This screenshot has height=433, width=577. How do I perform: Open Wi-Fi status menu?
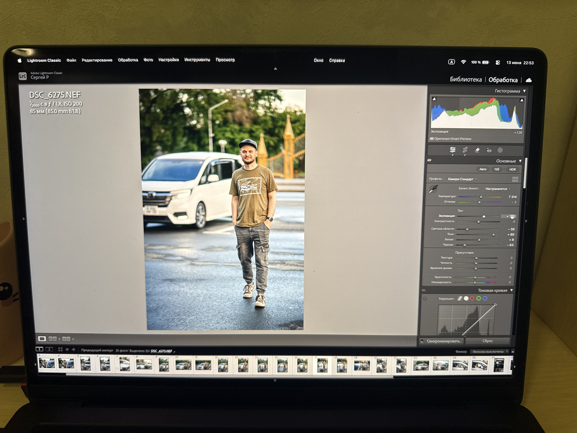pos(463,62)
